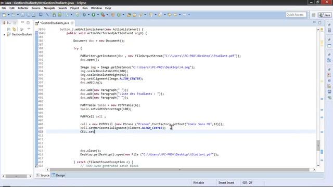This screenshot has height=187, width=333.
Task: Click the Open Type folder icon
Action: [129, 15]
